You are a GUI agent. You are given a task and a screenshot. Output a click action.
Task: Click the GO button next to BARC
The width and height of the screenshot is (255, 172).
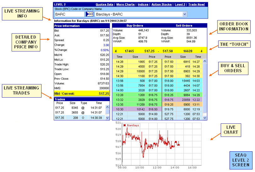[89, 14]
